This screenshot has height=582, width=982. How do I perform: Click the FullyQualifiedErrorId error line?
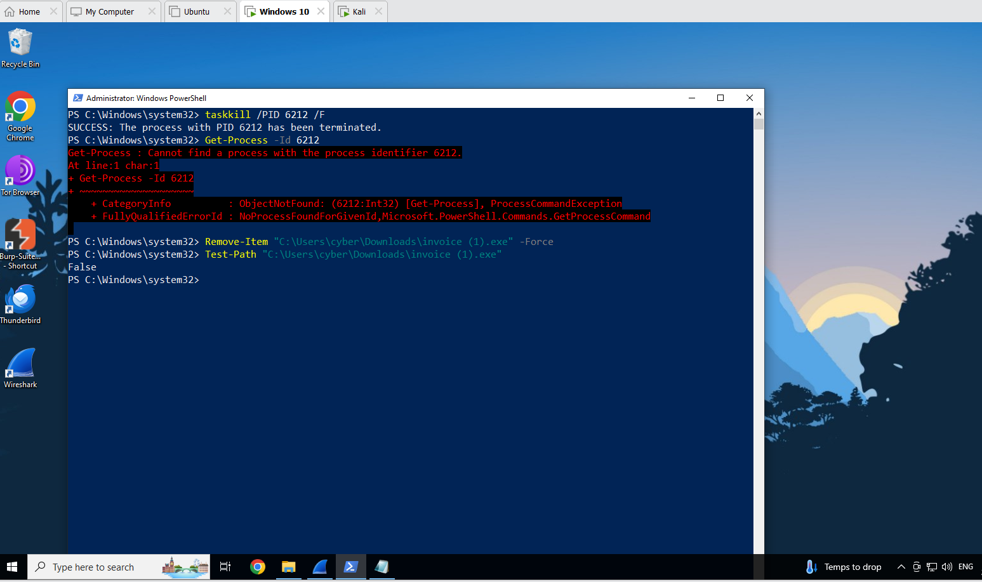pyautogui.click(x=371, y=216)
